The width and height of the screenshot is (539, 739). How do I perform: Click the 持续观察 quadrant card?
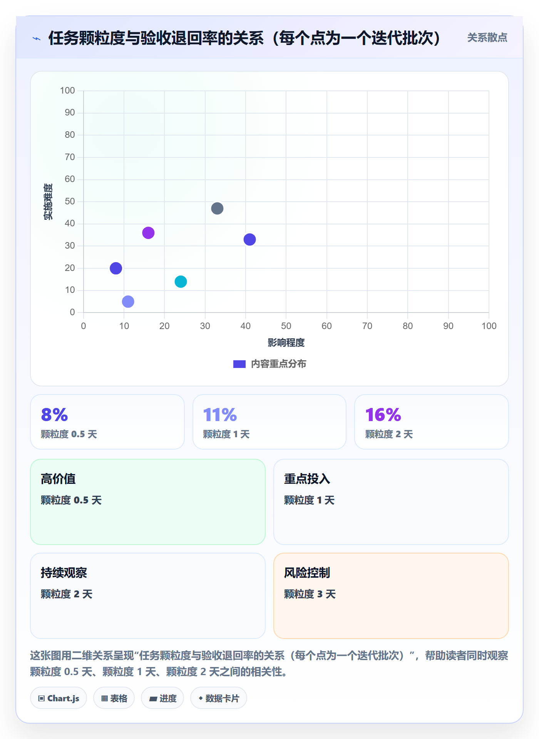coord(148,596)
